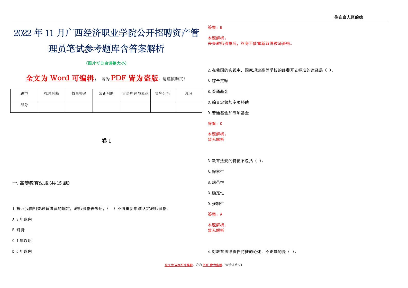Viewport: 408px width, 288px height.
Task: Click the red text 'PDF 皆为盗版' under the title
Action: (x=134, y=78)
